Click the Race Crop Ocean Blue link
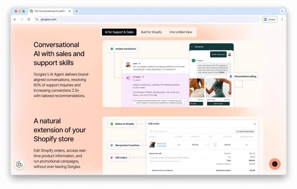The width and height of the screenshot is (297, 189). 162,145
